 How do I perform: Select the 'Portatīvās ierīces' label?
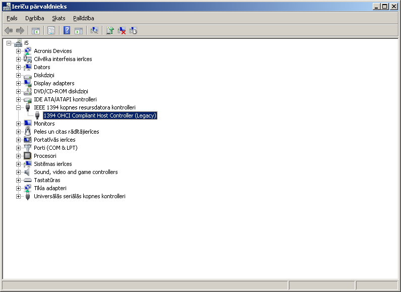click(54, 140)
